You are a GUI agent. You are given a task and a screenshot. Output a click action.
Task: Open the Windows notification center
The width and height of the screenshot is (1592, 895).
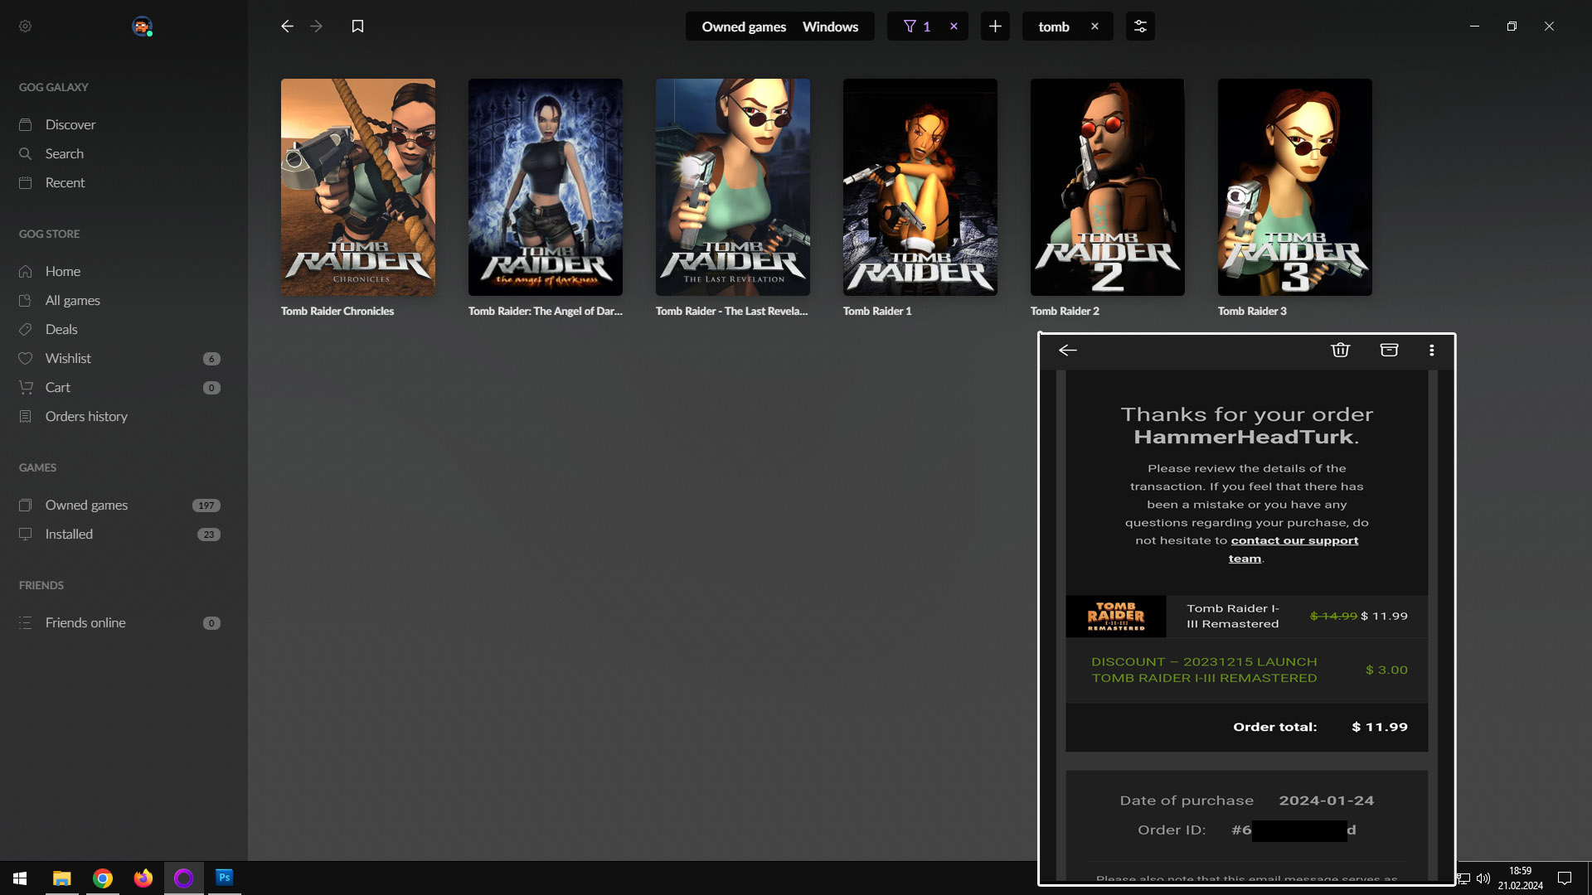(1565, 878)
